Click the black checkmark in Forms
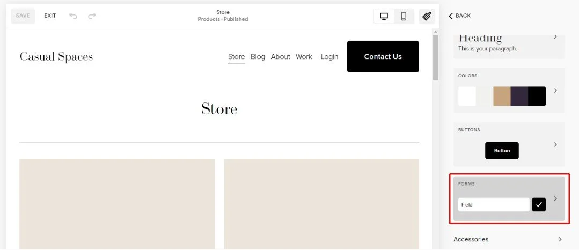Image resolution: width=579 pixels, height=250 pixels. click(539, 204)
